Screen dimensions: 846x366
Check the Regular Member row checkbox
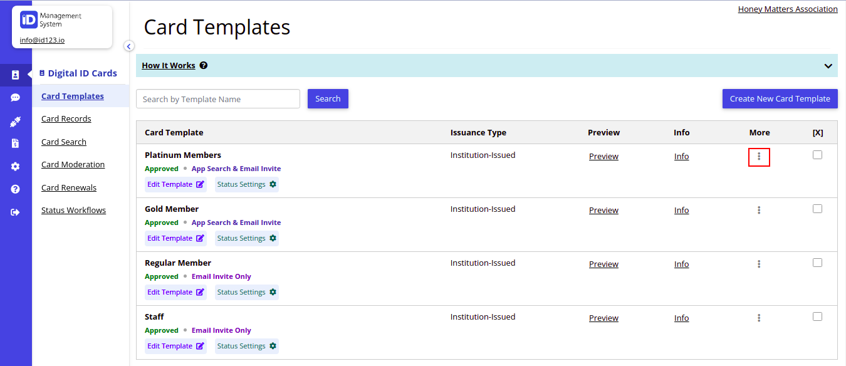817,261
